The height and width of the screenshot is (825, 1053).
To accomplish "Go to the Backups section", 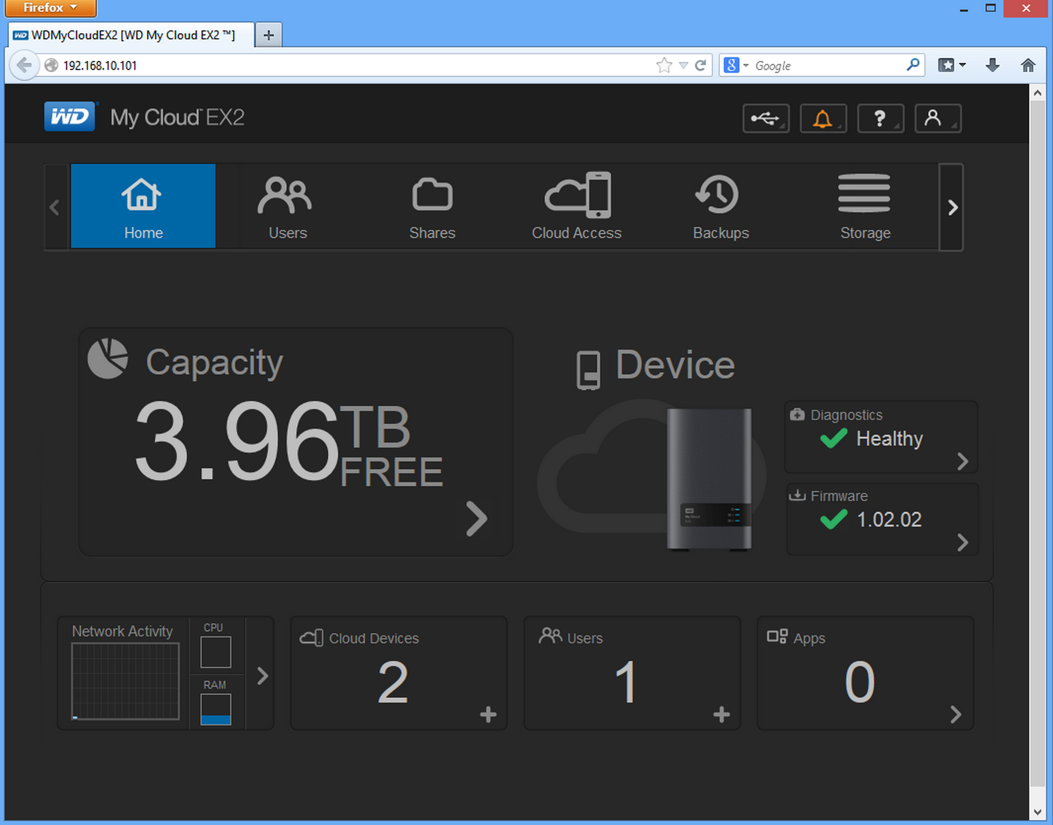I will (x=720, y=206).
